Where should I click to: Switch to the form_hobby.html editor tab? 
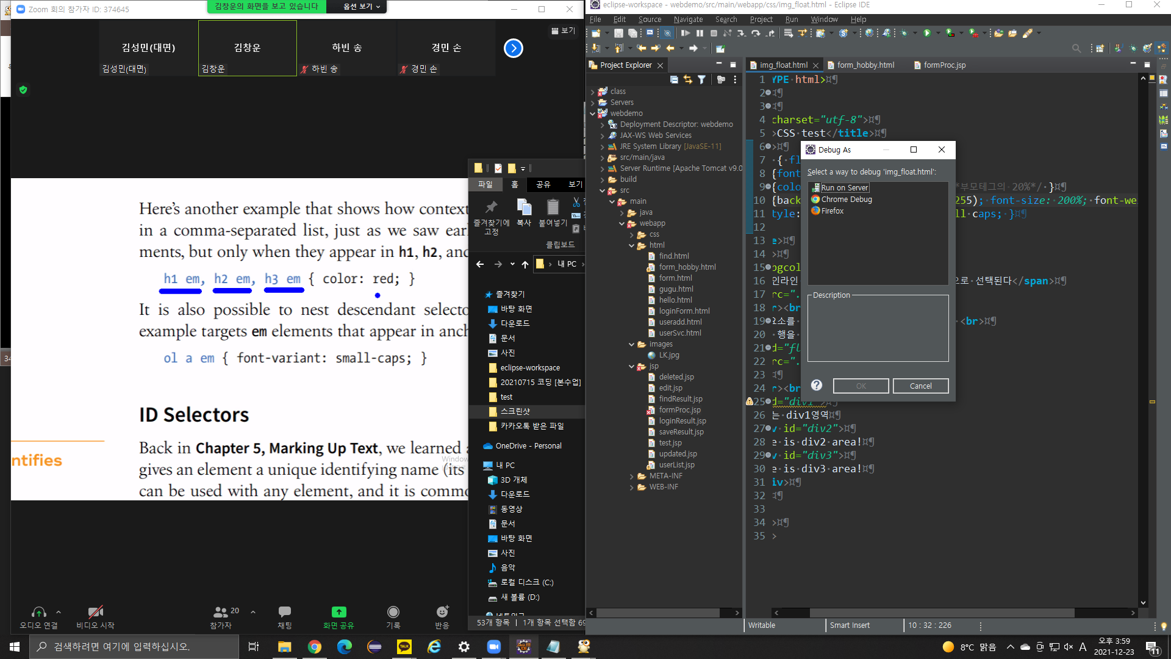pyautogui.click(x=865, y=65)
